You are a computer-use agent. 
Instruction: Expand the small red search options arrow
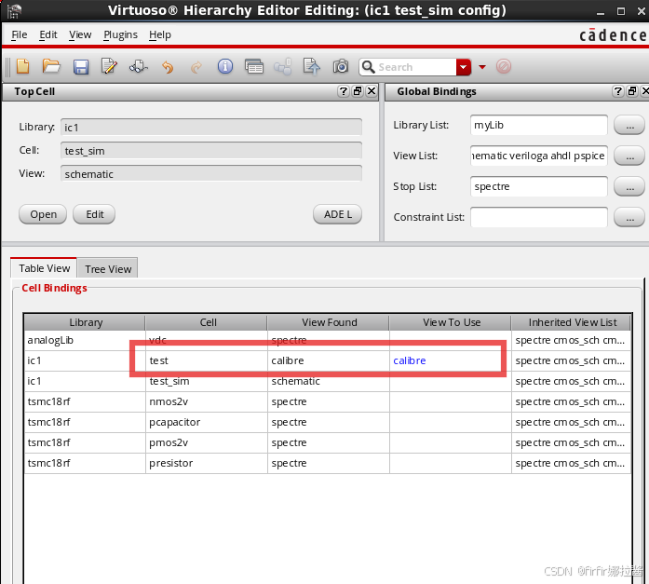click(x=482, y=67)
